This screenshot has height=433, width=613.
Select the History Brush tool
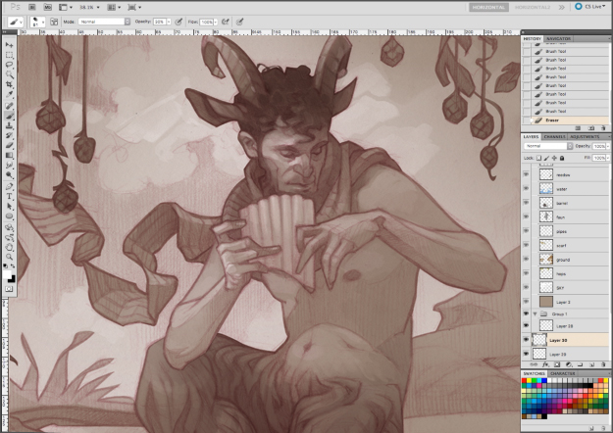(x=9, y=135)
